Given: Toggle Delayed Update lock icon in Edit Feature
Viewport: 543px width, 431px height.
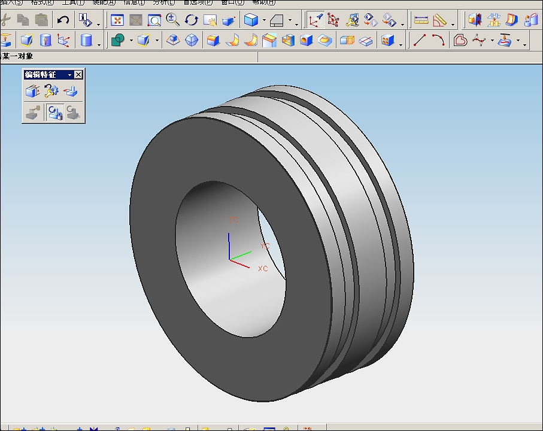Looking at the screenshot, I should (54, 113).
